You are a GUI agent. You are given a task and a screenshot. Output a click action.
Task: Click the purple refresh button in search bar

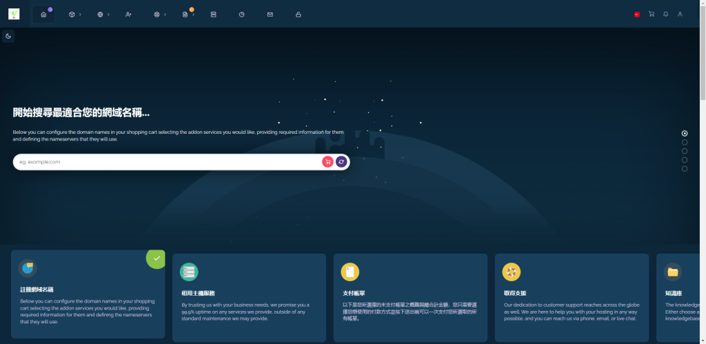(341, 161)
